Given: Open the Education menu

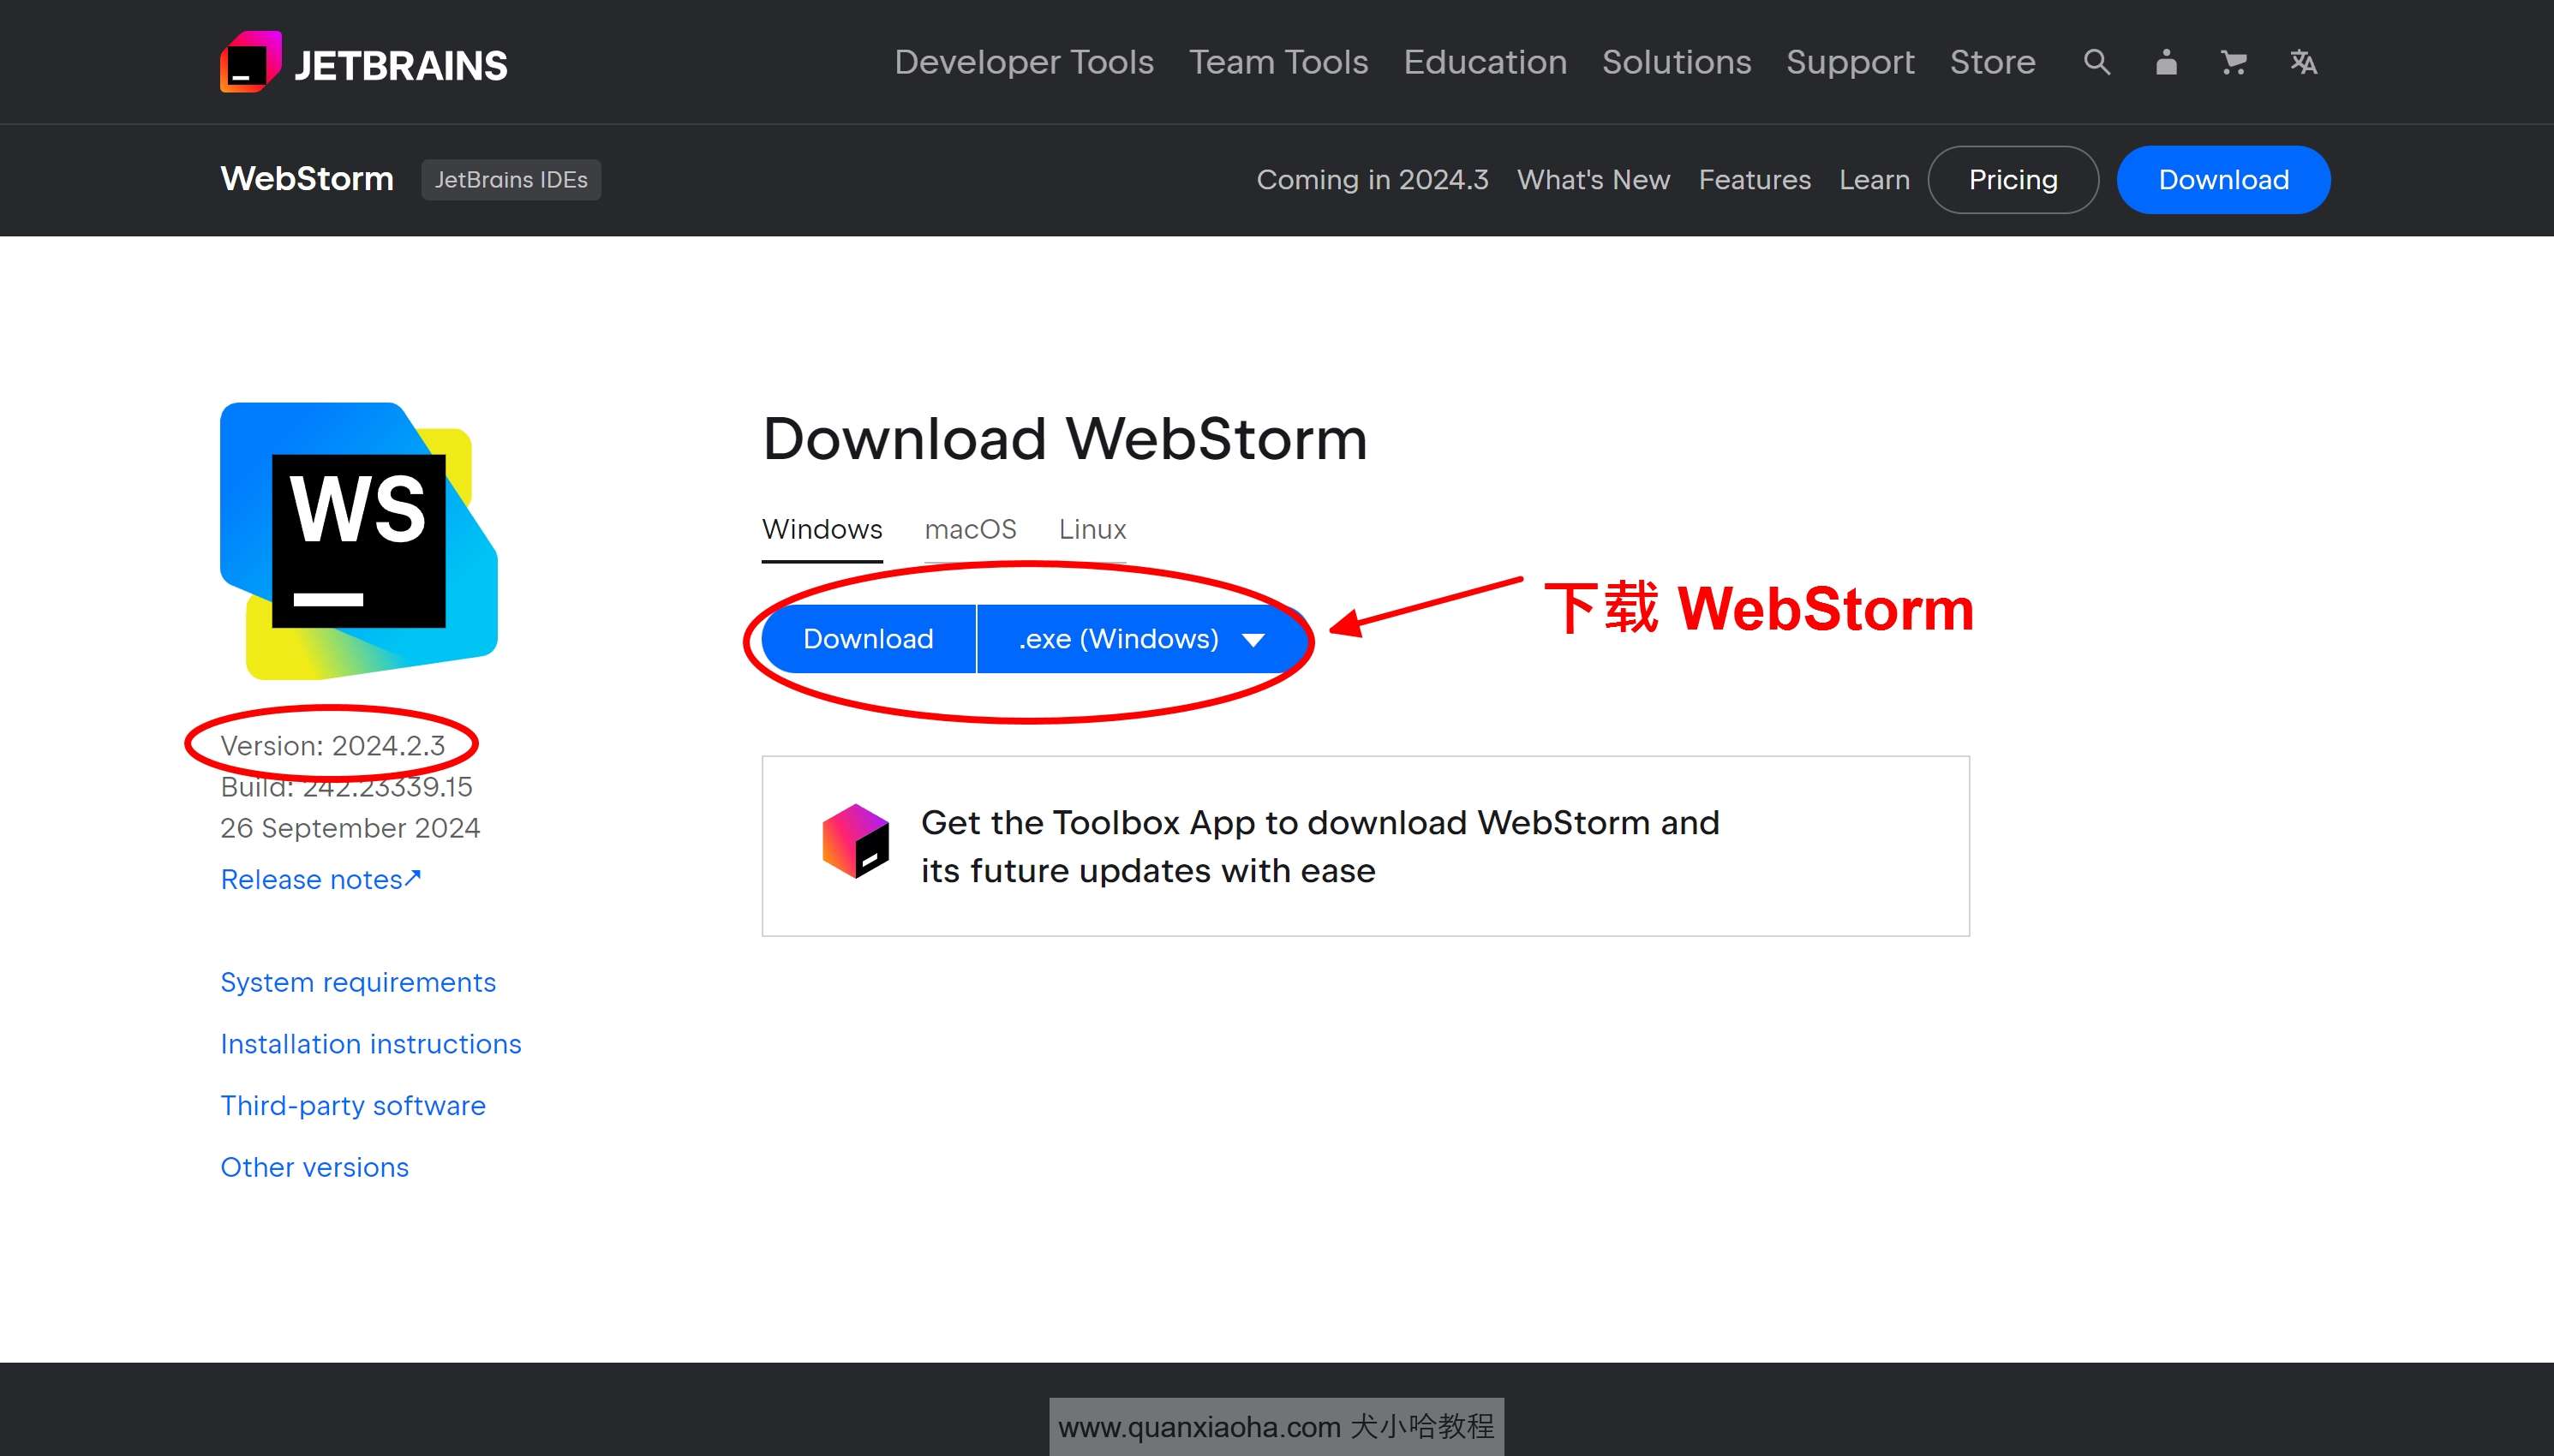Looking at the screenshot, I should coord(1485,62).
